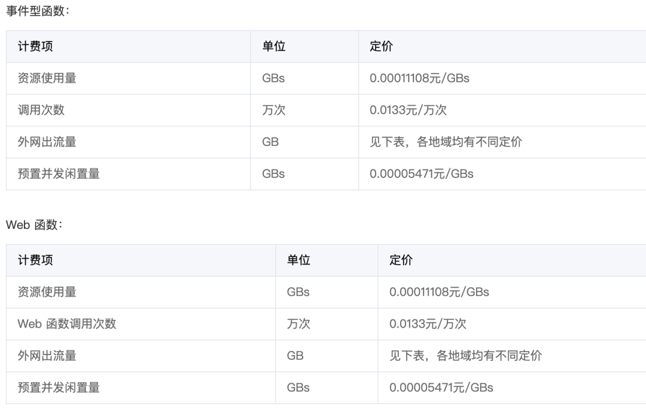Click 单位 header in event function table
This screenshot has width=646, height=410.
[x=274, y=46]
